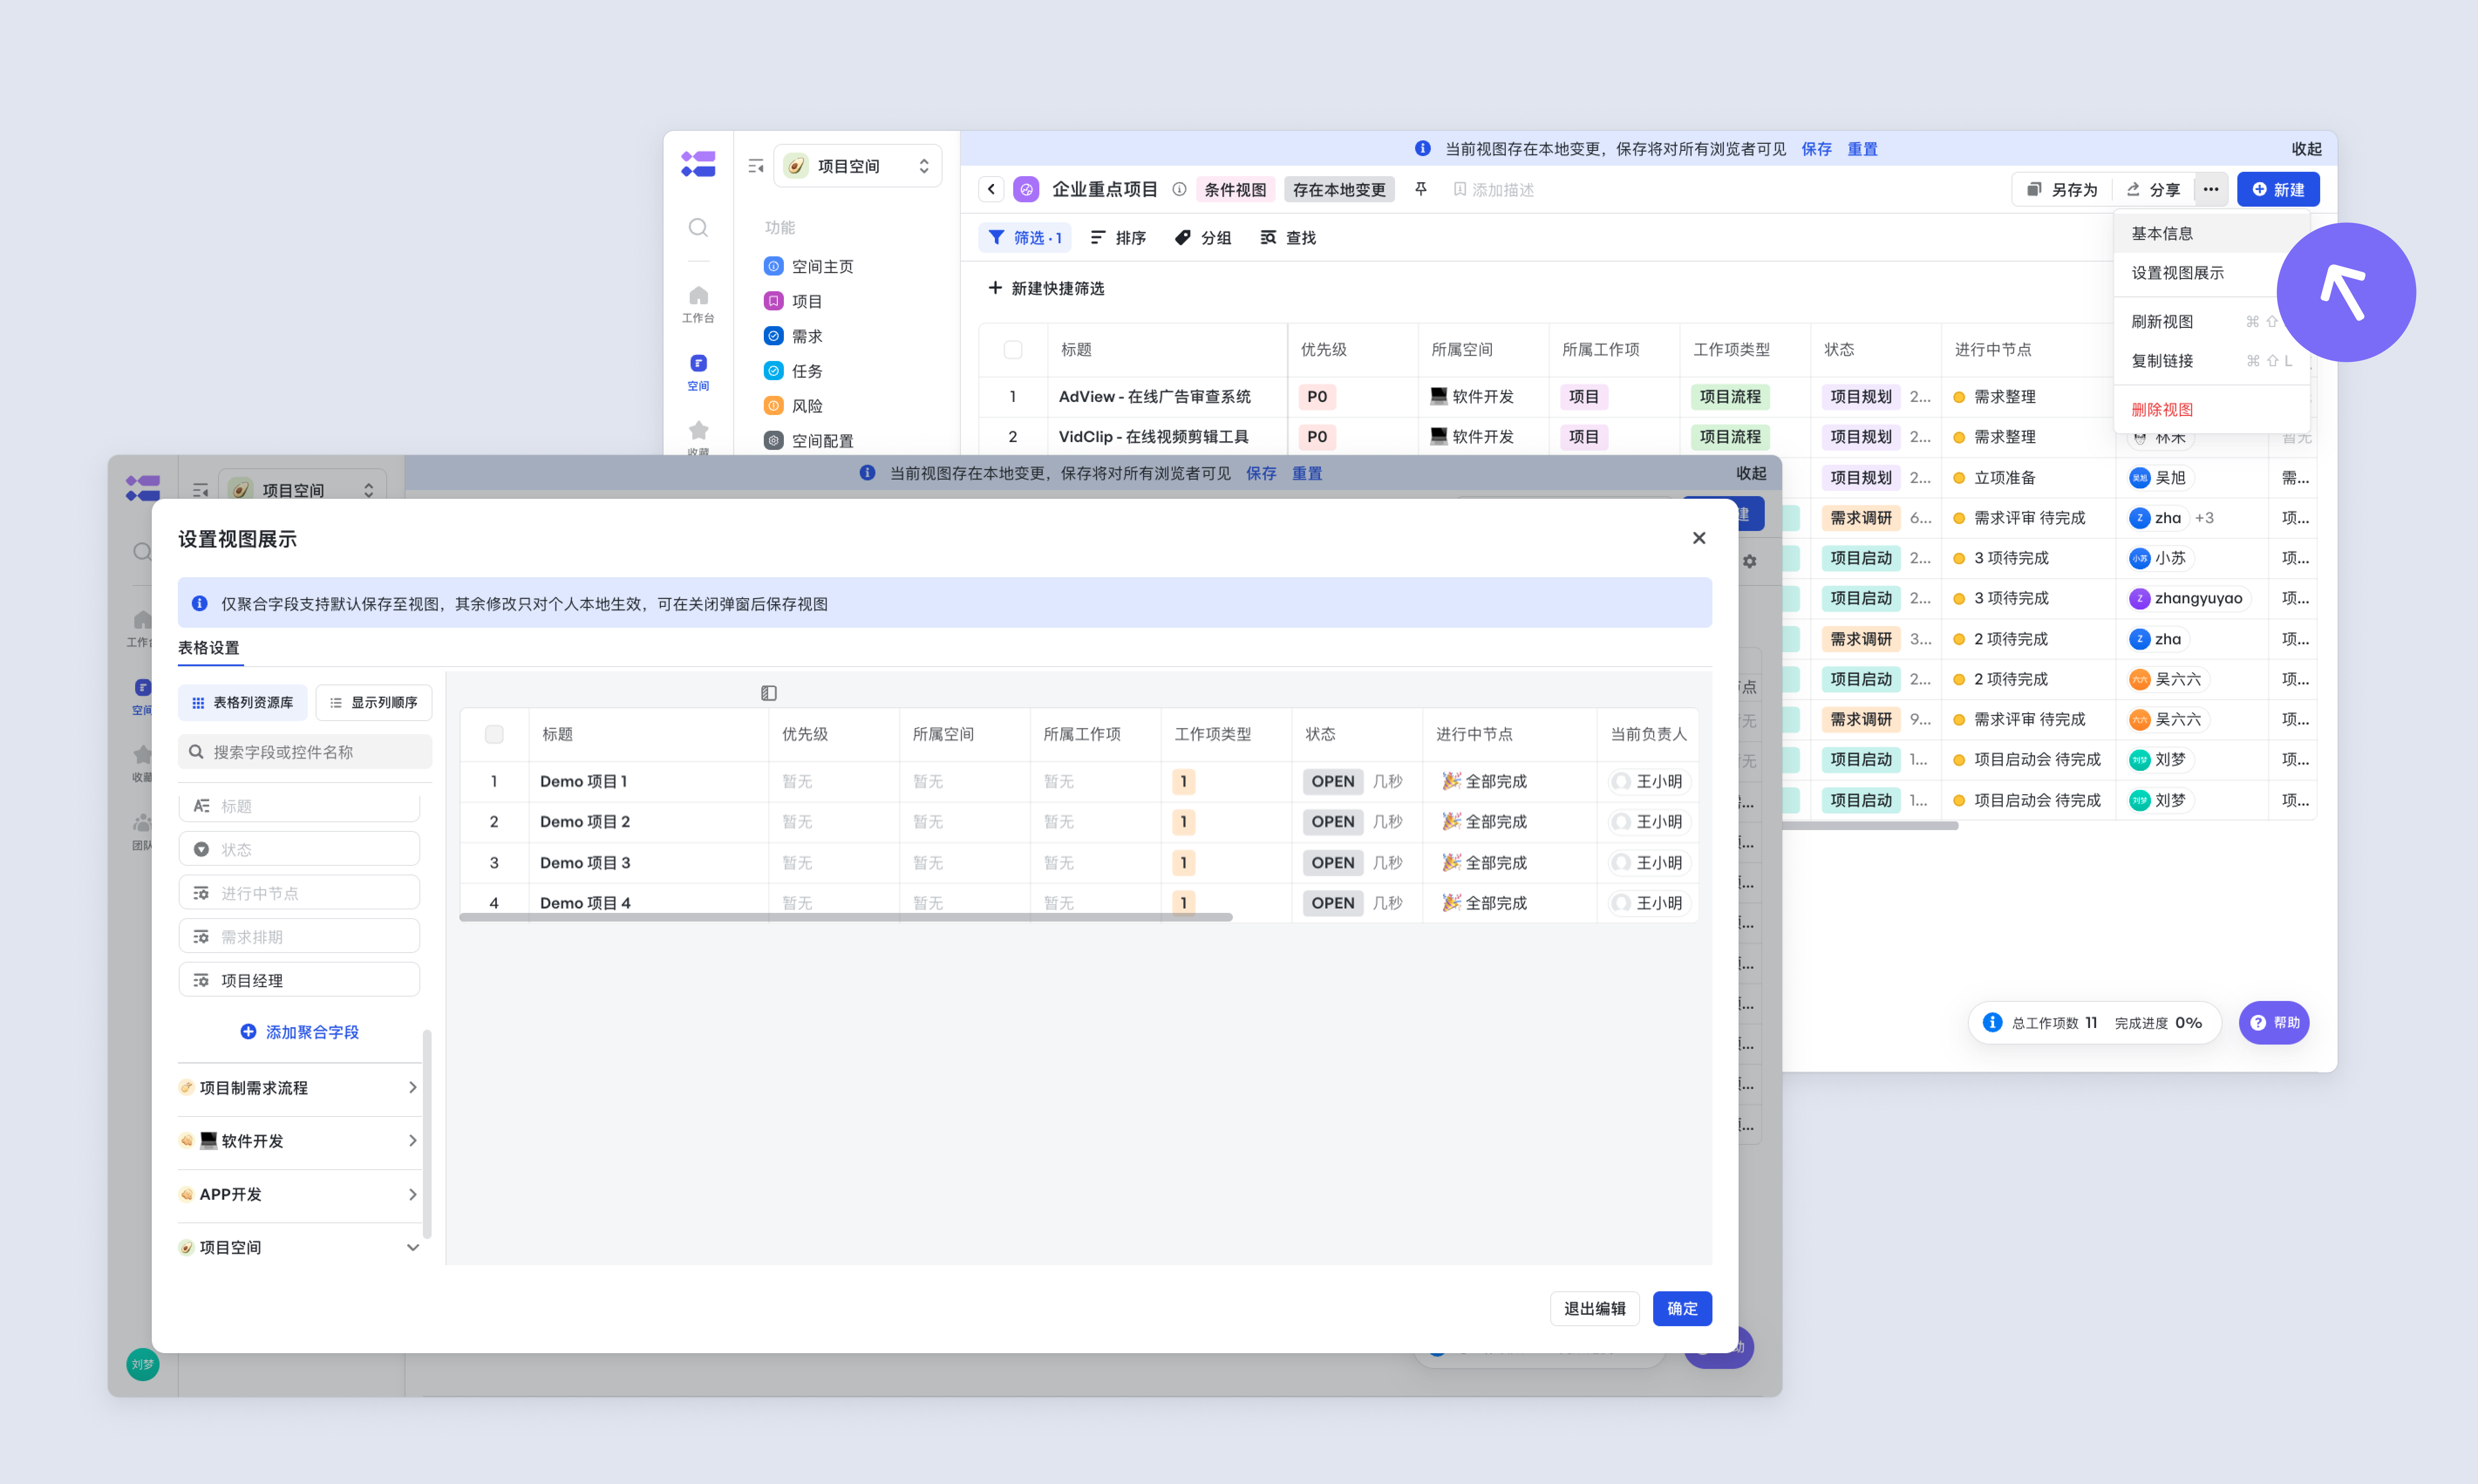Pin the view with the pushpin icon
This screenshot has width=2478, height=1484.
pyautogui.click(x=1421, y=189)
